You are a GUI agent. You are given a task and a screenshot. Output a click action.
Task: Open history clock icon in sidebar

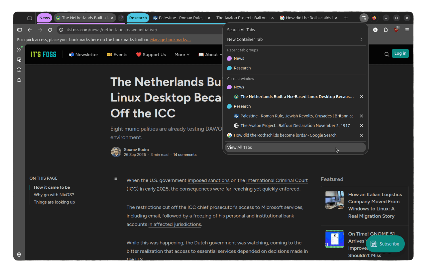pyautogui.click(x=19, y=70)
